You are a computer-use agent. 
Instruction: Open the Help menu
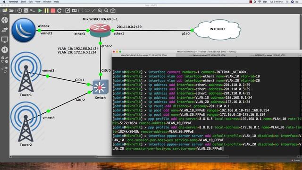(57, 2)
